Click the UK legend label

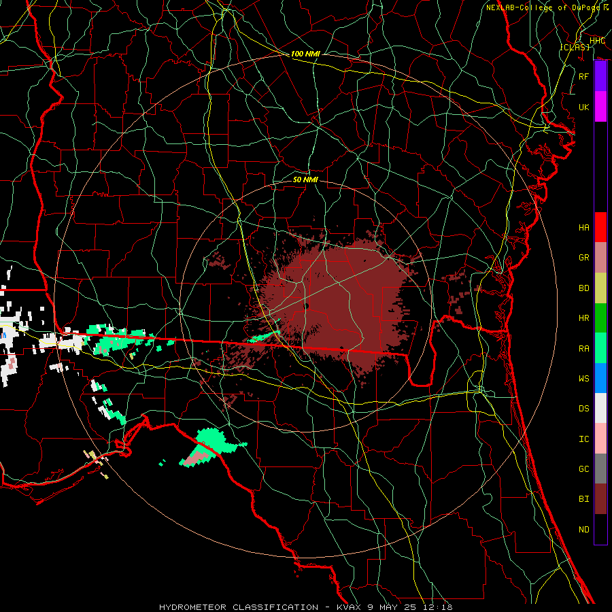(584, 107)
